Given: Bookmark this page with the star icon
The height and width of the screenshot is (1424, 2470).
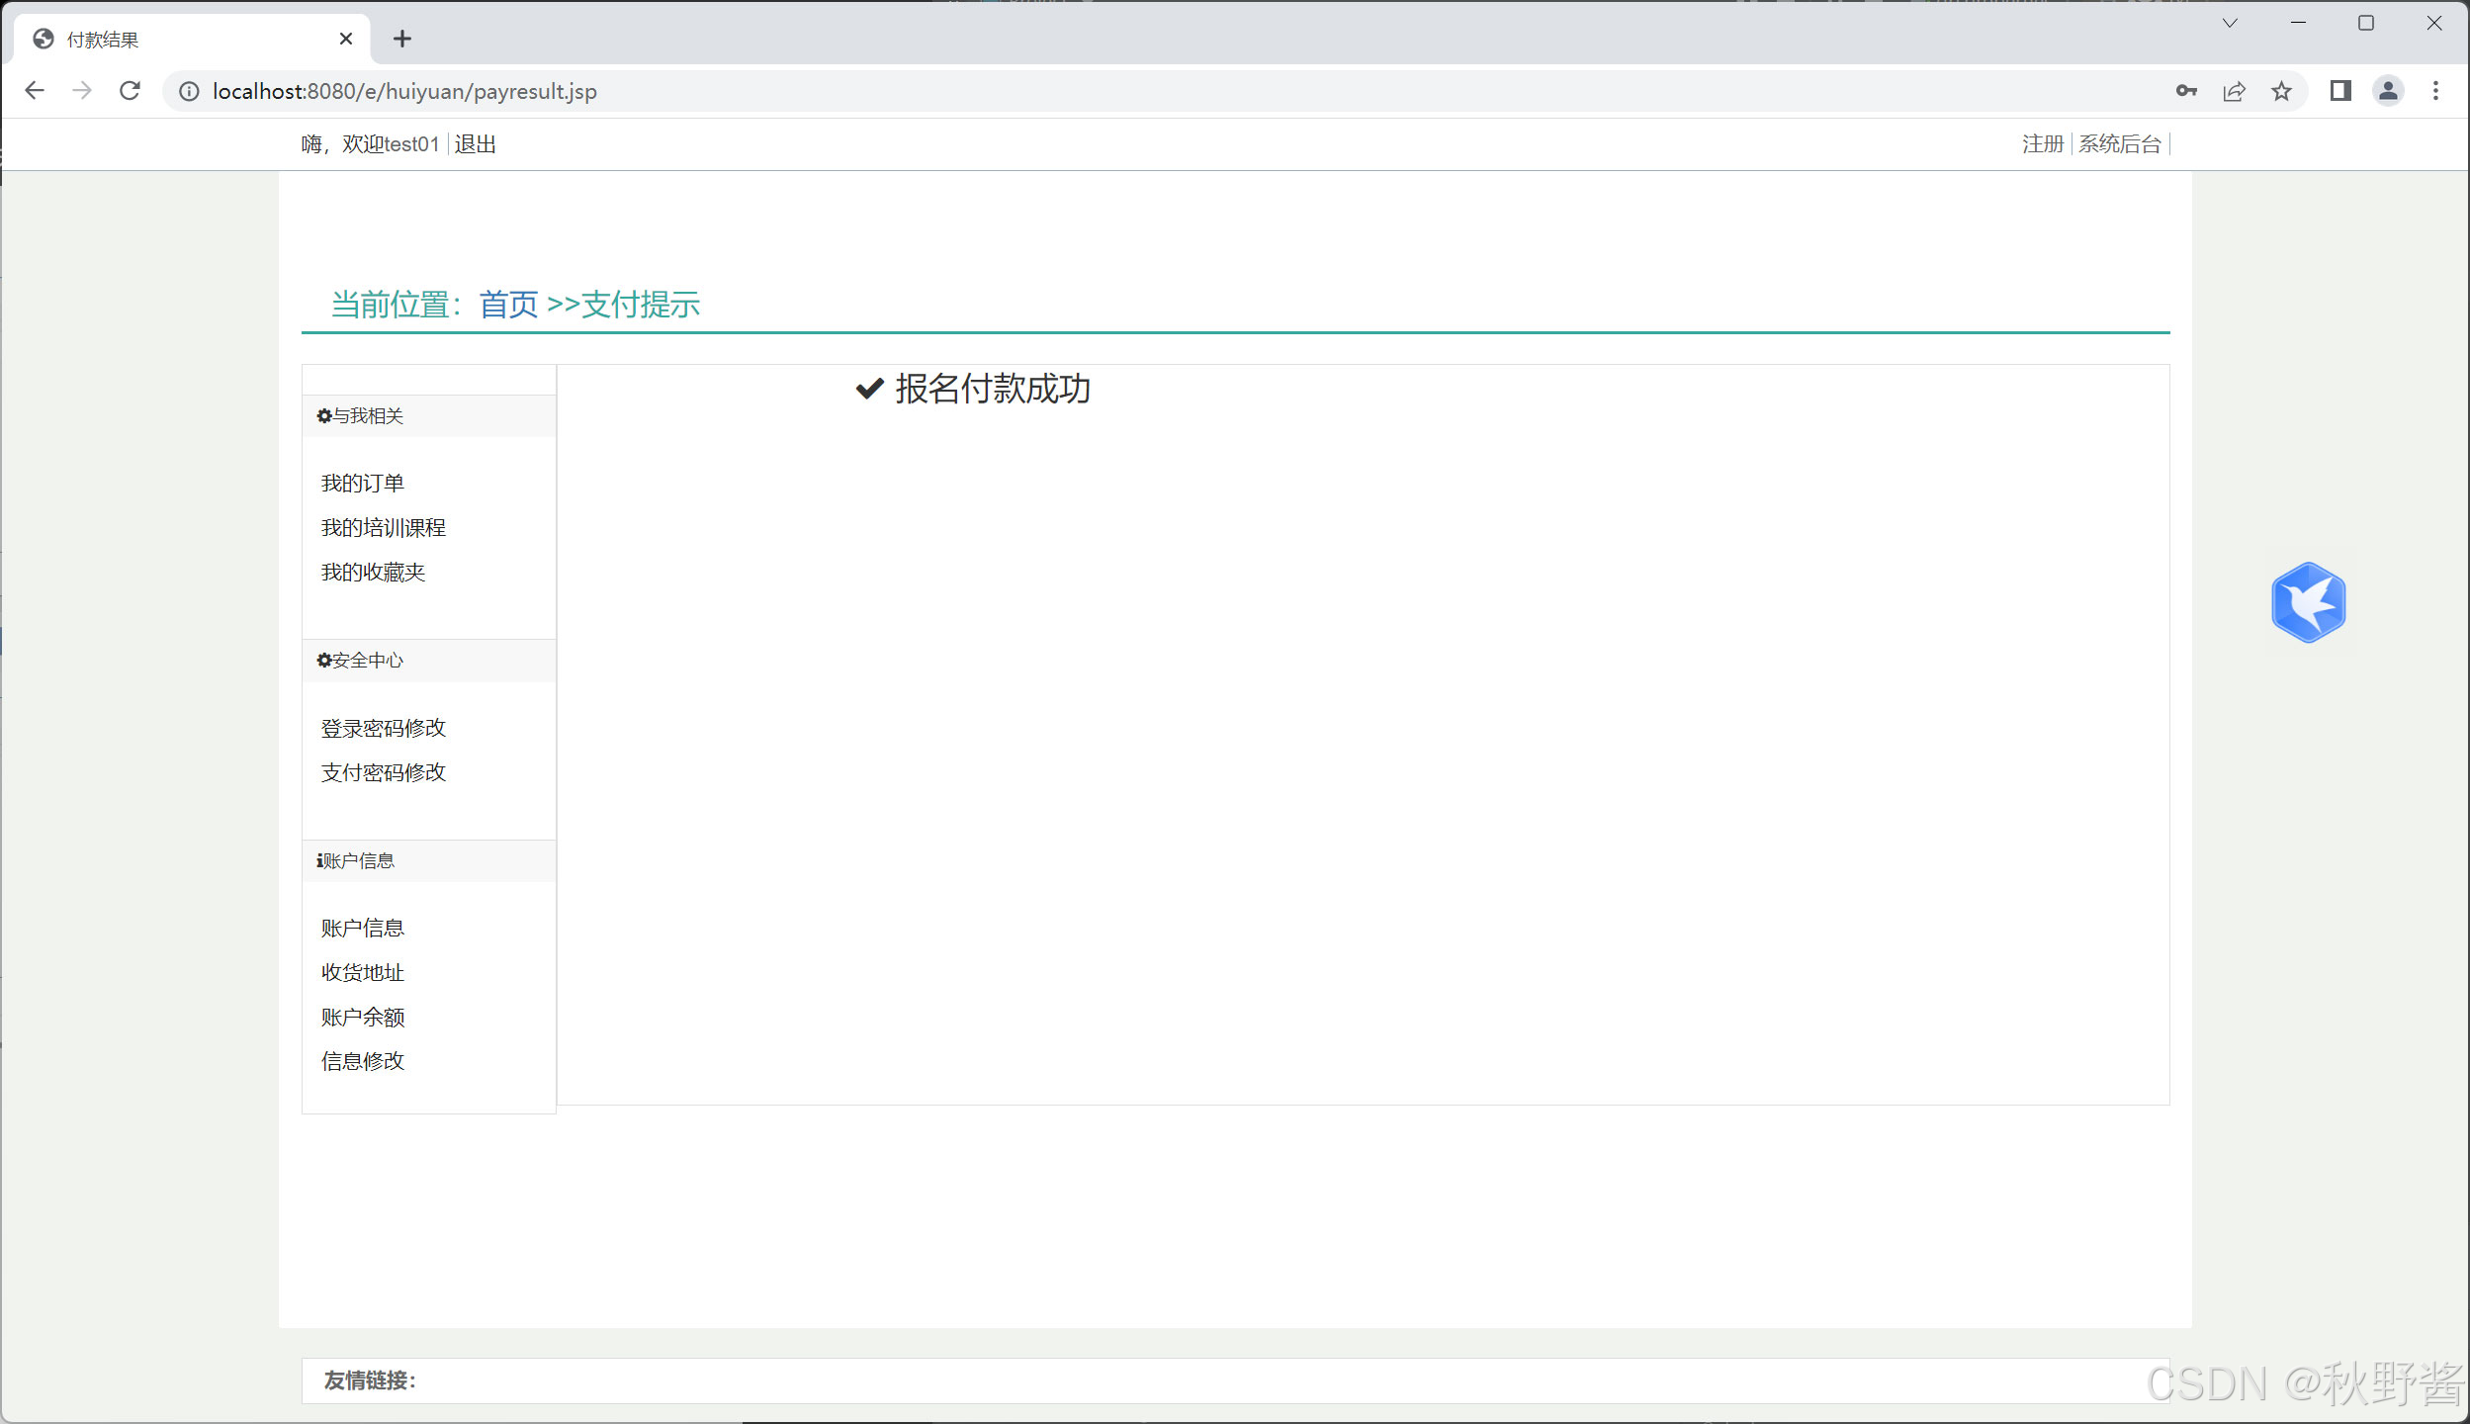Looking at the screenshot, I should tap(2281, 91).
